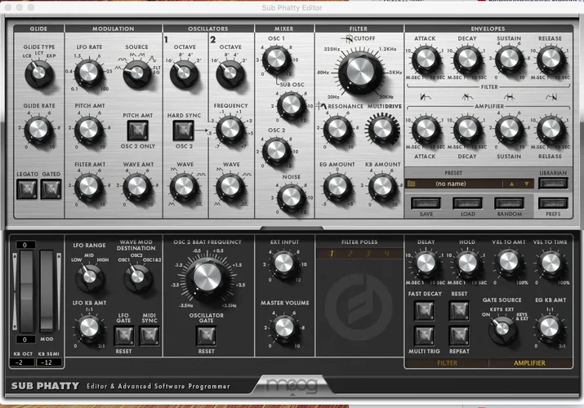
Task: Toggle the LFO Gate Reset switch
Action: [124, 336]
